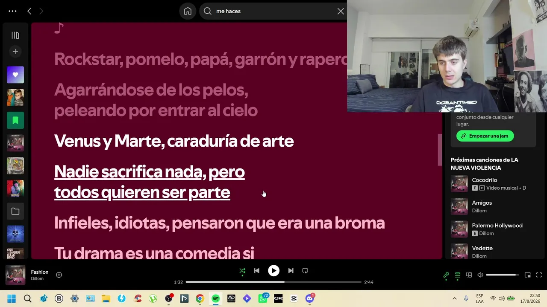Jump to lyric "Rockstar, pomelo, papá, garrón y rapero"
The image size is (547, 307).
click(201, 59)
